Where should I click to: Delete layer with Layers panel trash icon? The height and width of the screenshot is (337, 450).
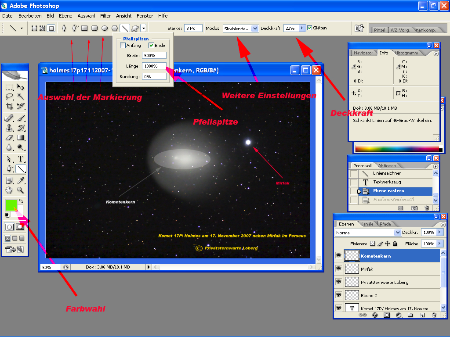pos(434,315)
